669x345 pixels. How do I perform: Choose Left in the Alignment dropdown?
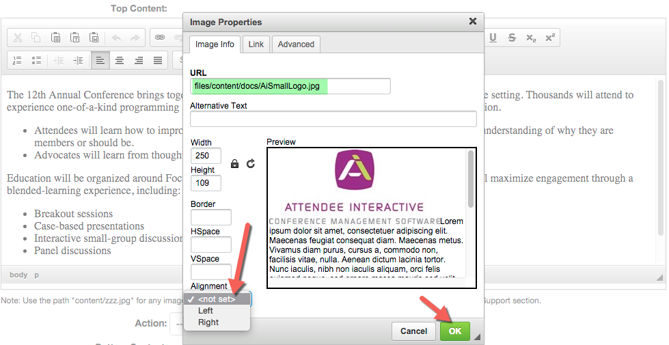(x=206, y=311)
